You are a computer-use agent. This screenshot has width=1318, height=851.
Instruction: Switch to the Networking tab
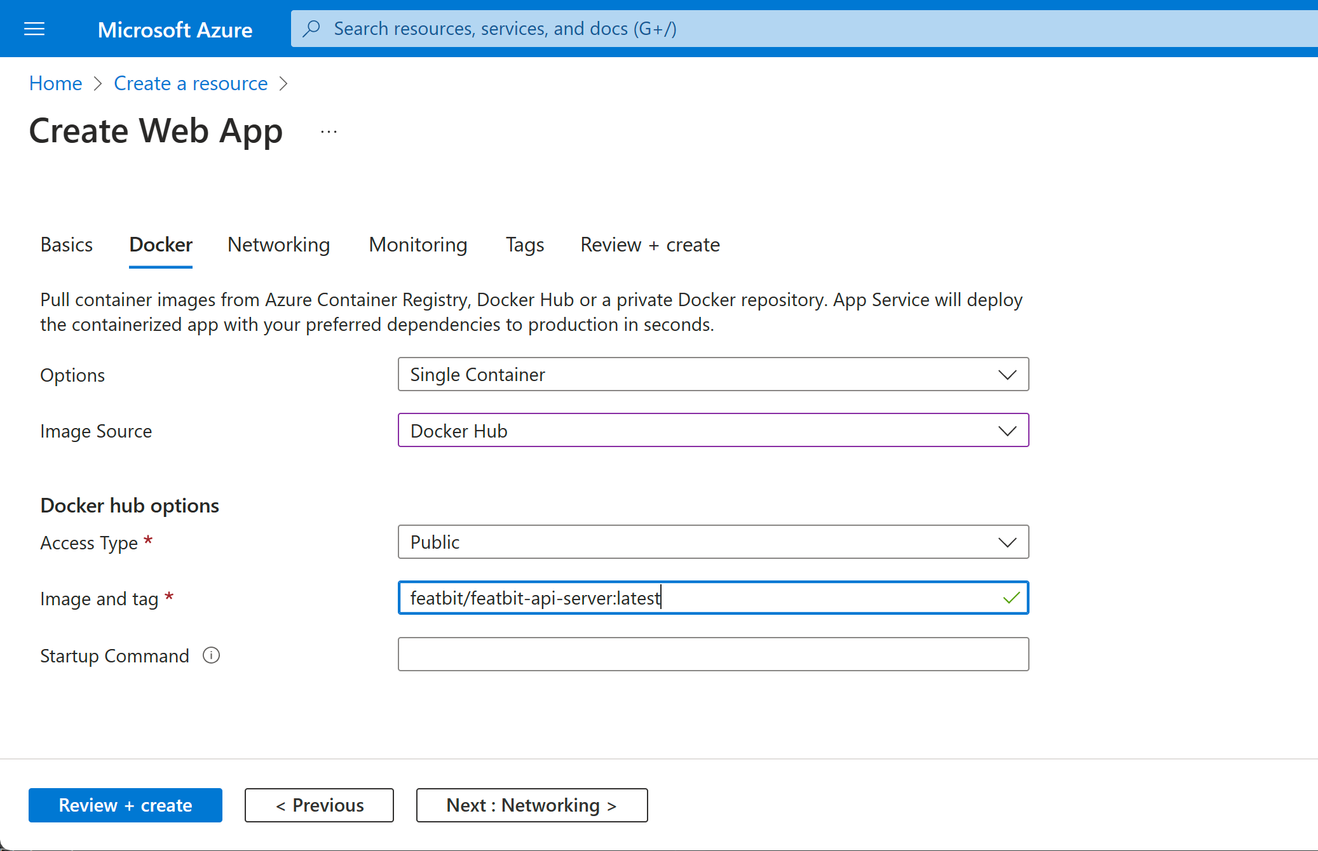click(279, 245)
